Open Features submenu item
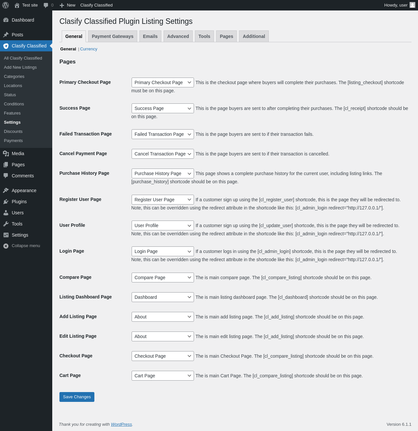Screen dimensions: 418x431 [26, 113]
